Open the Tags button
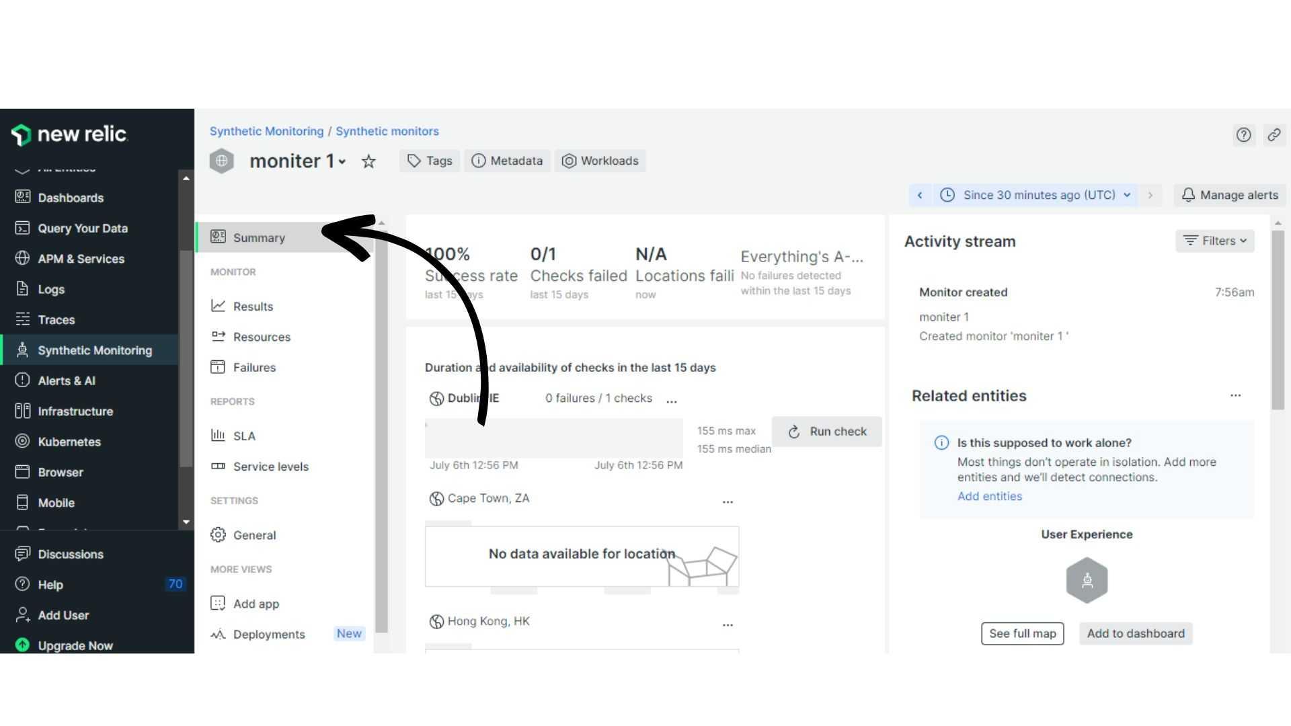Image resolution: width=1291 pixels, height=726 pixels. (430, 161)
